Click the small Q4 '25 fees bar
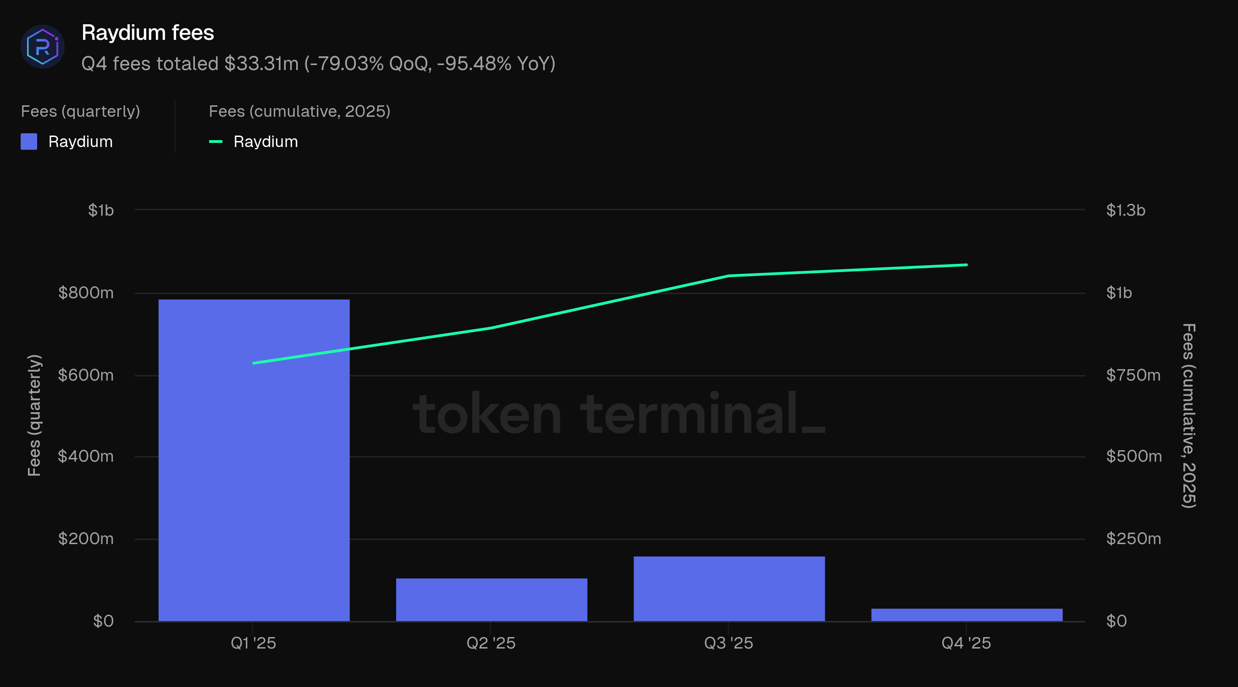Viewport: 1238px width, 687px height. (x=967, y=615)
